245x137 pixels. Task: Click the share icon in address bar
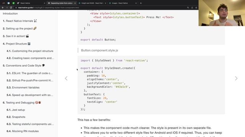[x=192, y=8]
